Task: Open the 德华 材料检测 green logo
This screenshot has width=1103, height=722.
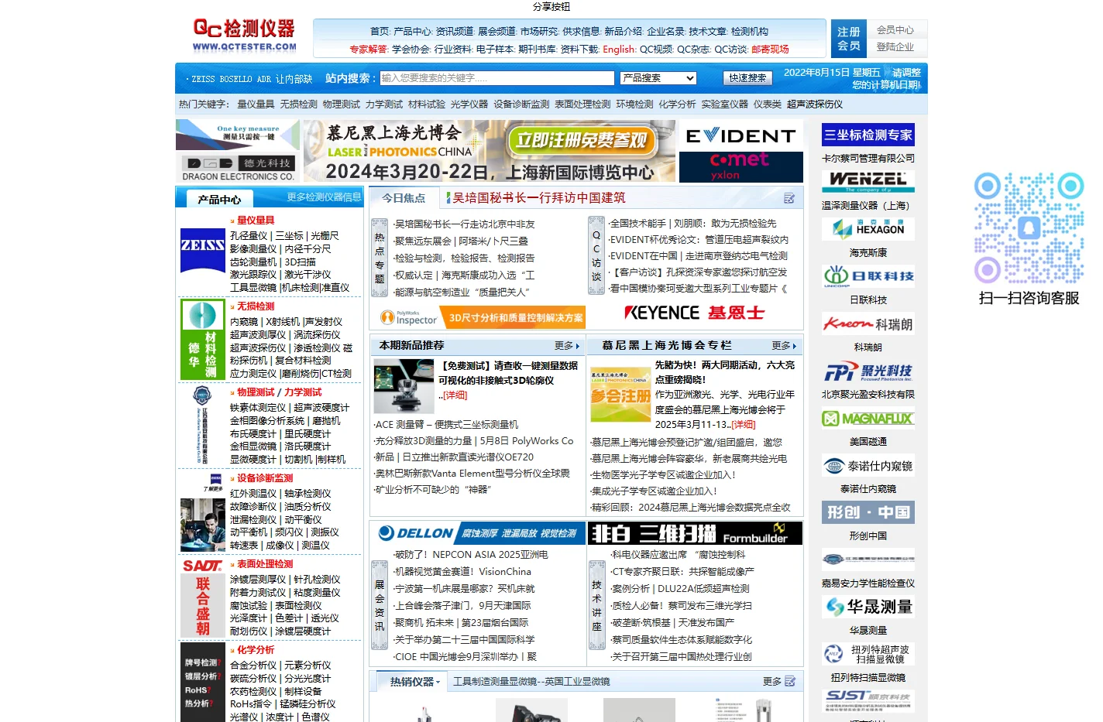Action: [x=202, y=340]
